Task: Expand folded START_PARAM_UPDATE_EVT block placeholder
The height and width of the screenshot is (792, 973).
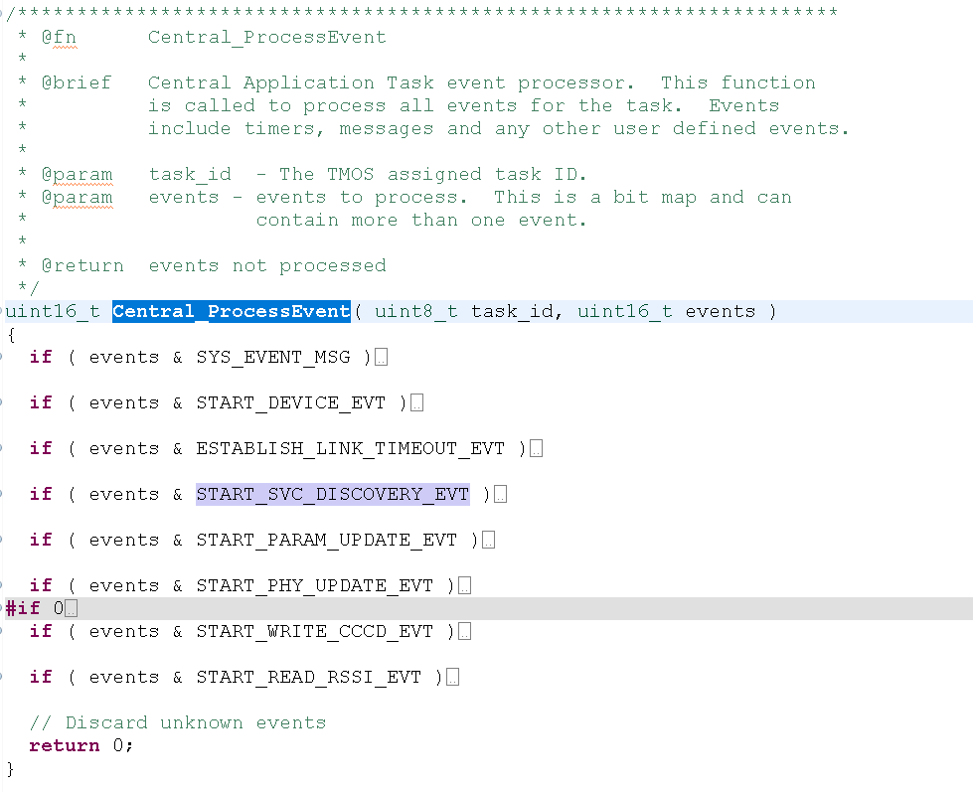Action: tap(488, 541)
